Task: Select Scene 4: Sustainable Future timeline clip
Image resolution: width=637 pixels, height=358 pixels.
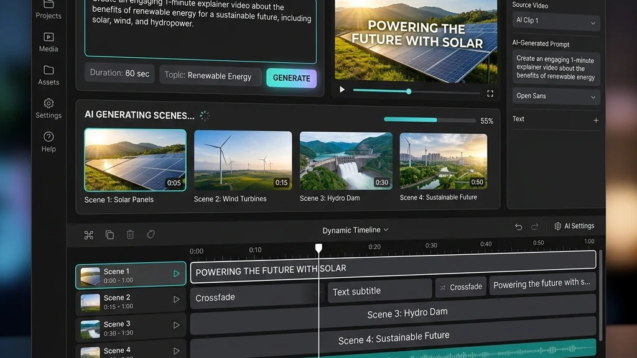Action: click(393, 336)
